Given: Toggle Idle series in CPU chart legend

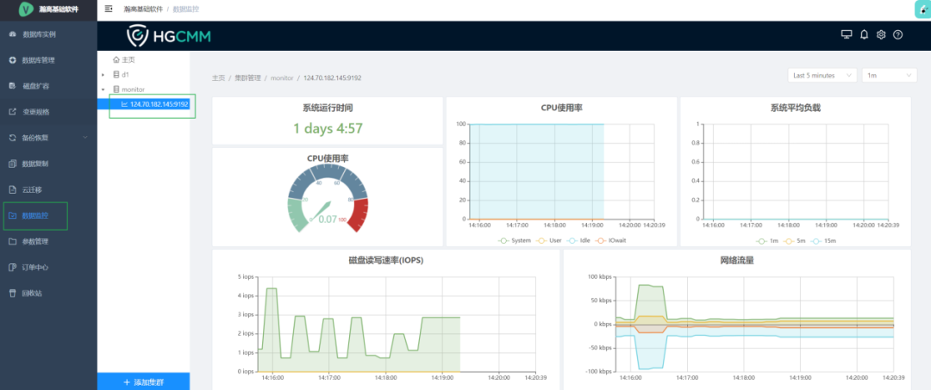Looking at the screenshot, I should coord(581,241).
